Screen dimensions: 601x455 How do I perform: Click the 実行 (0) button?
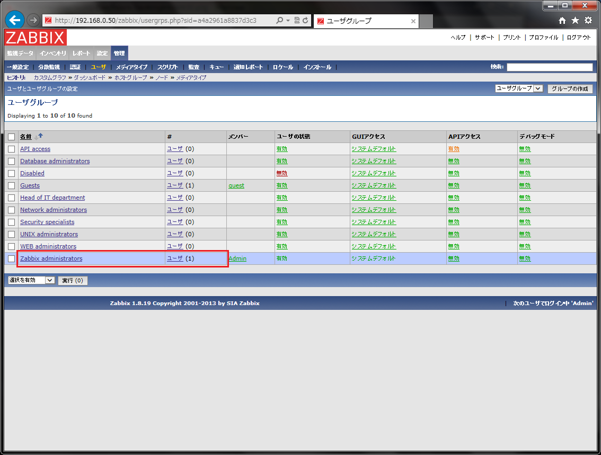[73, 280]
